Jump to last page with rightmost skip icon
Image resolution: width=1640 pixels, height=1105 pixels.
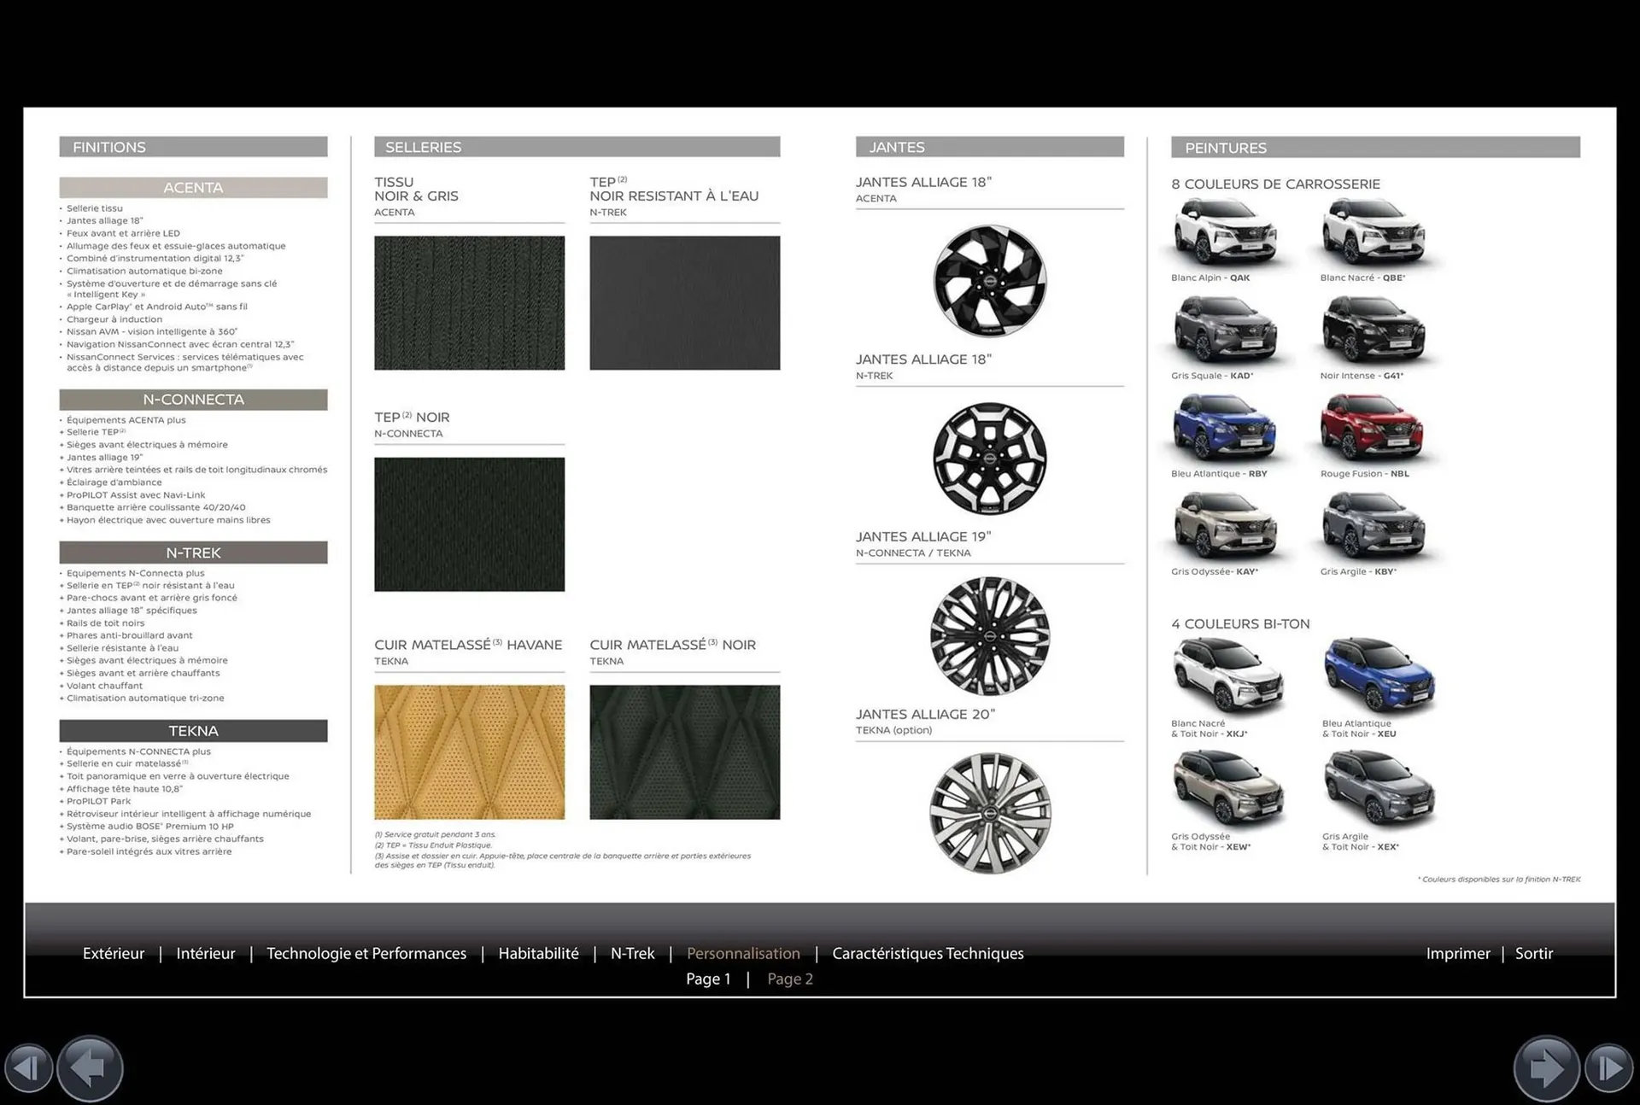(1609, 1067)
